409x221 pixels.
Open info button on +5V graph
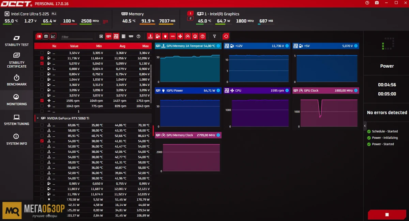[355, 46]
